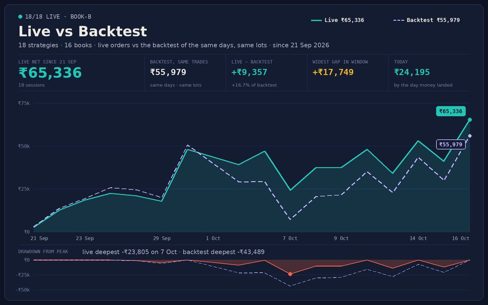
Task: Click the Live vs Backtest title
Action: point(83,31)
